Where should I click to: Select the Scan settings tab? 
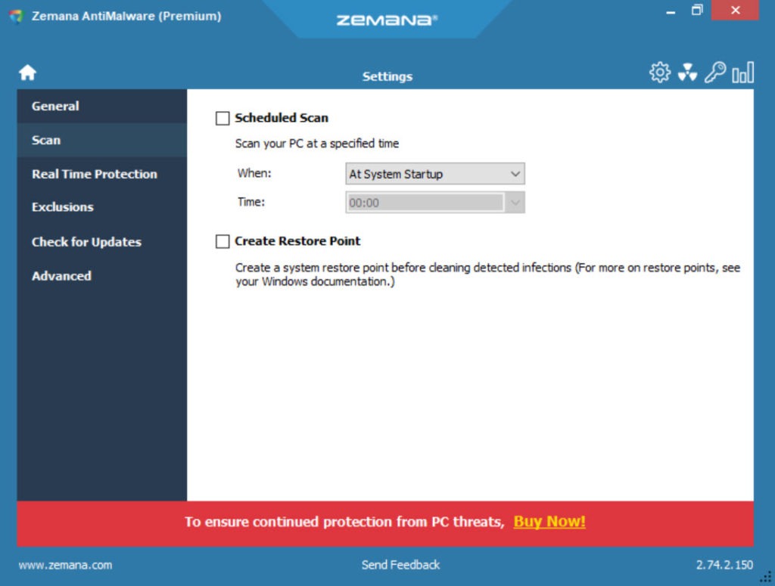[x=102, y=140]
